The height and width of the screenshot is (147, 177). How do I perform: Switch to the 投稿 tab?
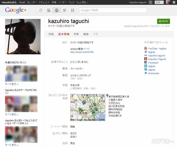(51, 34)
